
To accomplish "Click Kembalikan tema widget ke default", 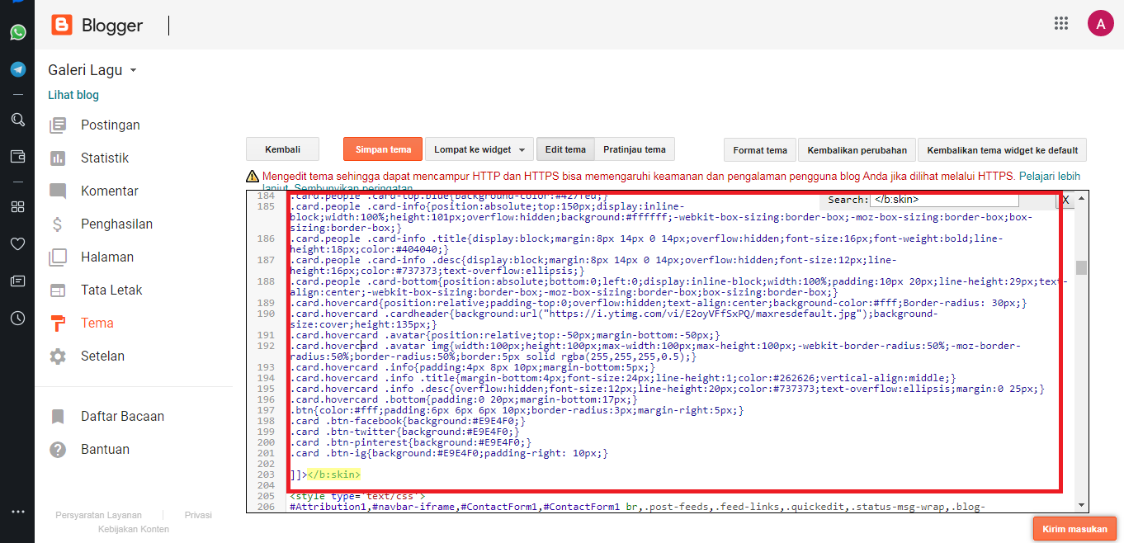I will 1003,150.
